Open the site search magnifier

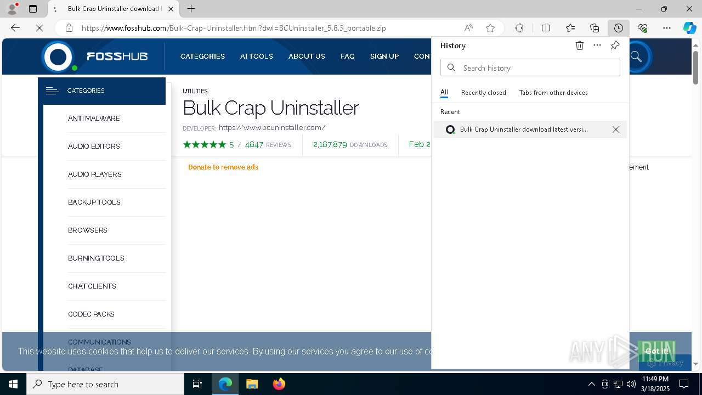(x=636, y=57)
